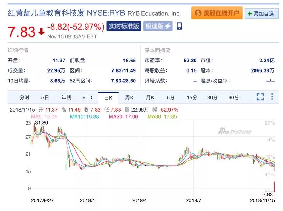Open the 15分 chart tab

[x=192, y=98]
